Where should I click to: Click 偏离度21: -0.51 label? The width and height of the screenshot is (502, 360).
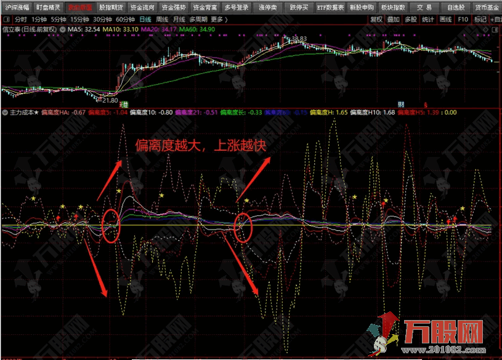tap(196, 113)
